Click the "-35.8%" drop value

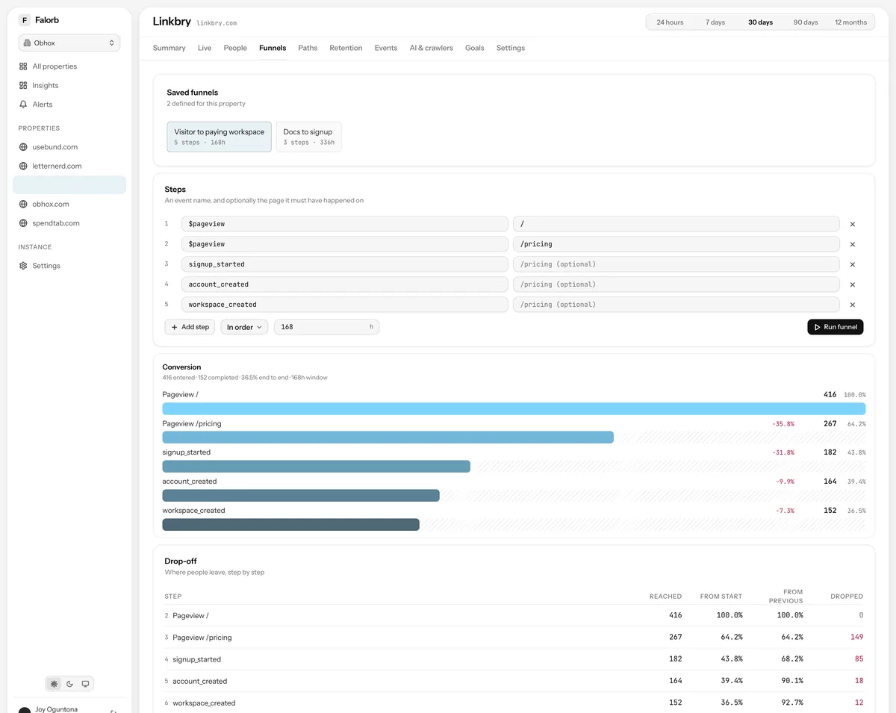(783, 424)
